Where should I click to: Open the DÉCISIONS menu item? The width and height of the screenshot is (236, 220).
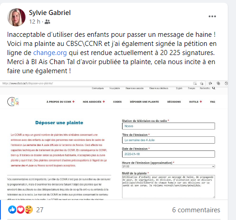[x=174, y=102]
